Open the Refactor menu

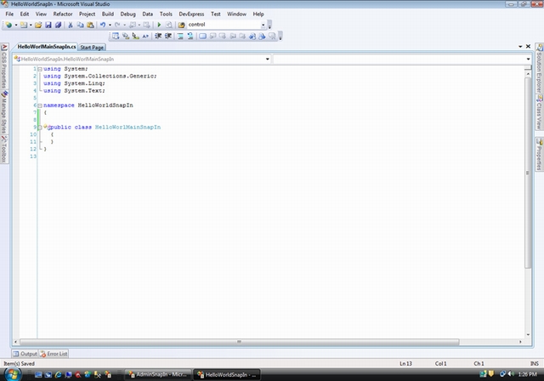[63, 14]
